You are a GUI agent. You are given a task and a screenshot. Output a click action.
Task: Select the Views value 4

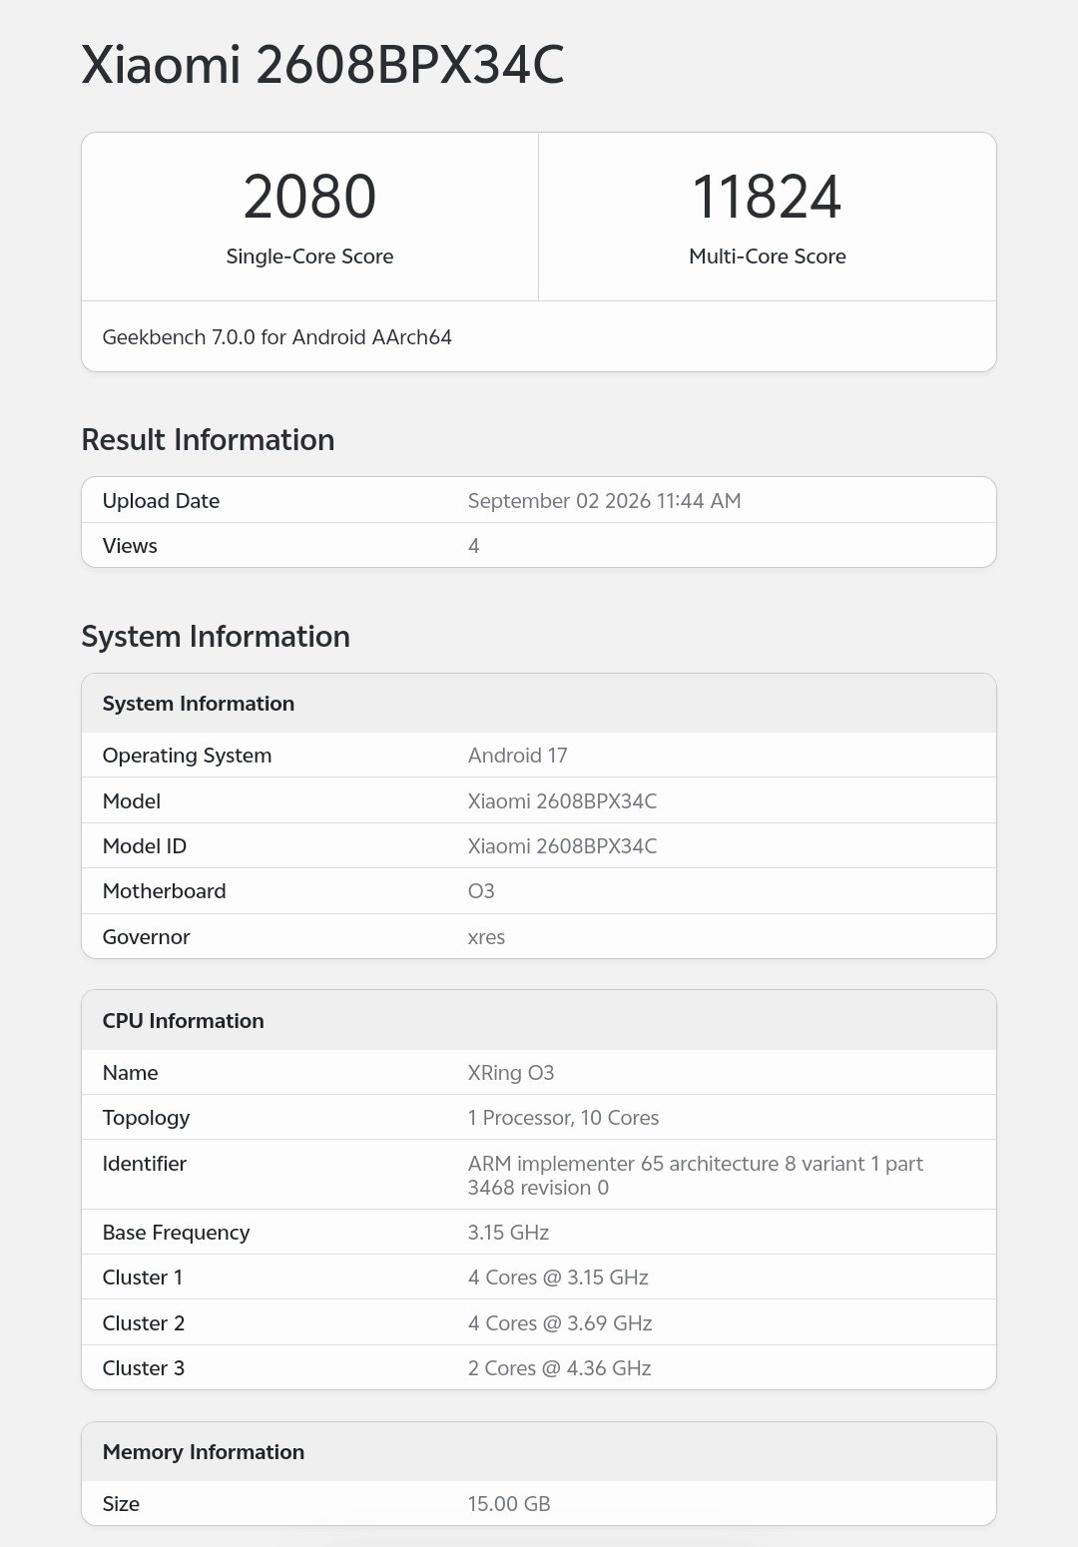pos(473,546)
